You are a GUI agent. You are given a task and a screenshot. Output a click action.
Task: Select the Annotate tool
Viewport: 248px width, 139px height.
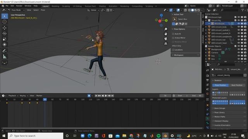pyautogui.click(x=5, y=51)
